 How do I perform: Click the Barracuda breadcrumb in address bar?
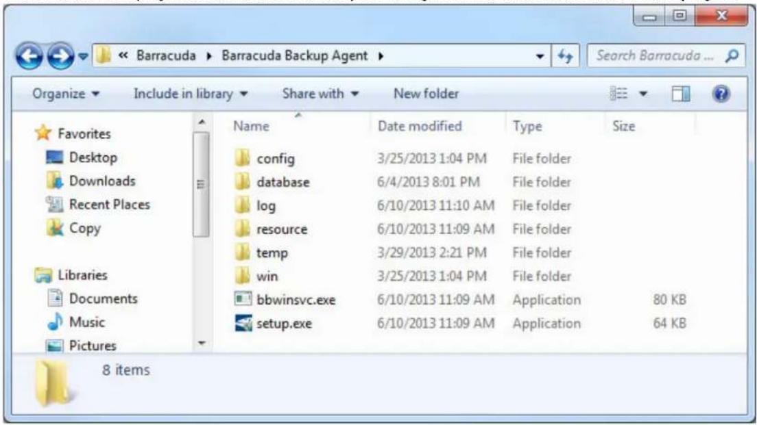pos(166,56)
